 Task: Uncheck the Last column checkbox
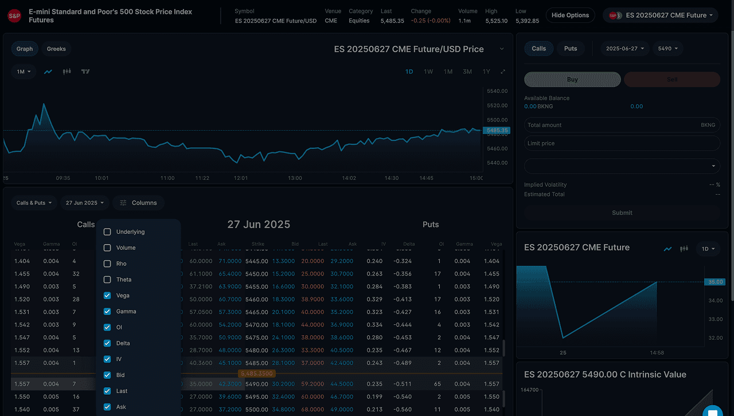coord(107,391)
